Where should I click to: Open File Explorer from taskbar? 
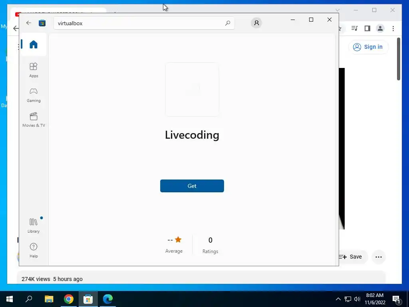tap(49, 299)
